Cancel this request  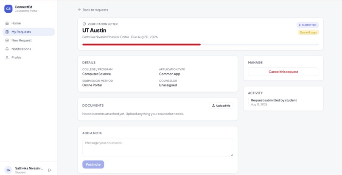coord(283,72)
